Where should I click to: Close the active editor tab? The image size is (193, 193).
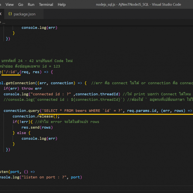tap(1, 14)
